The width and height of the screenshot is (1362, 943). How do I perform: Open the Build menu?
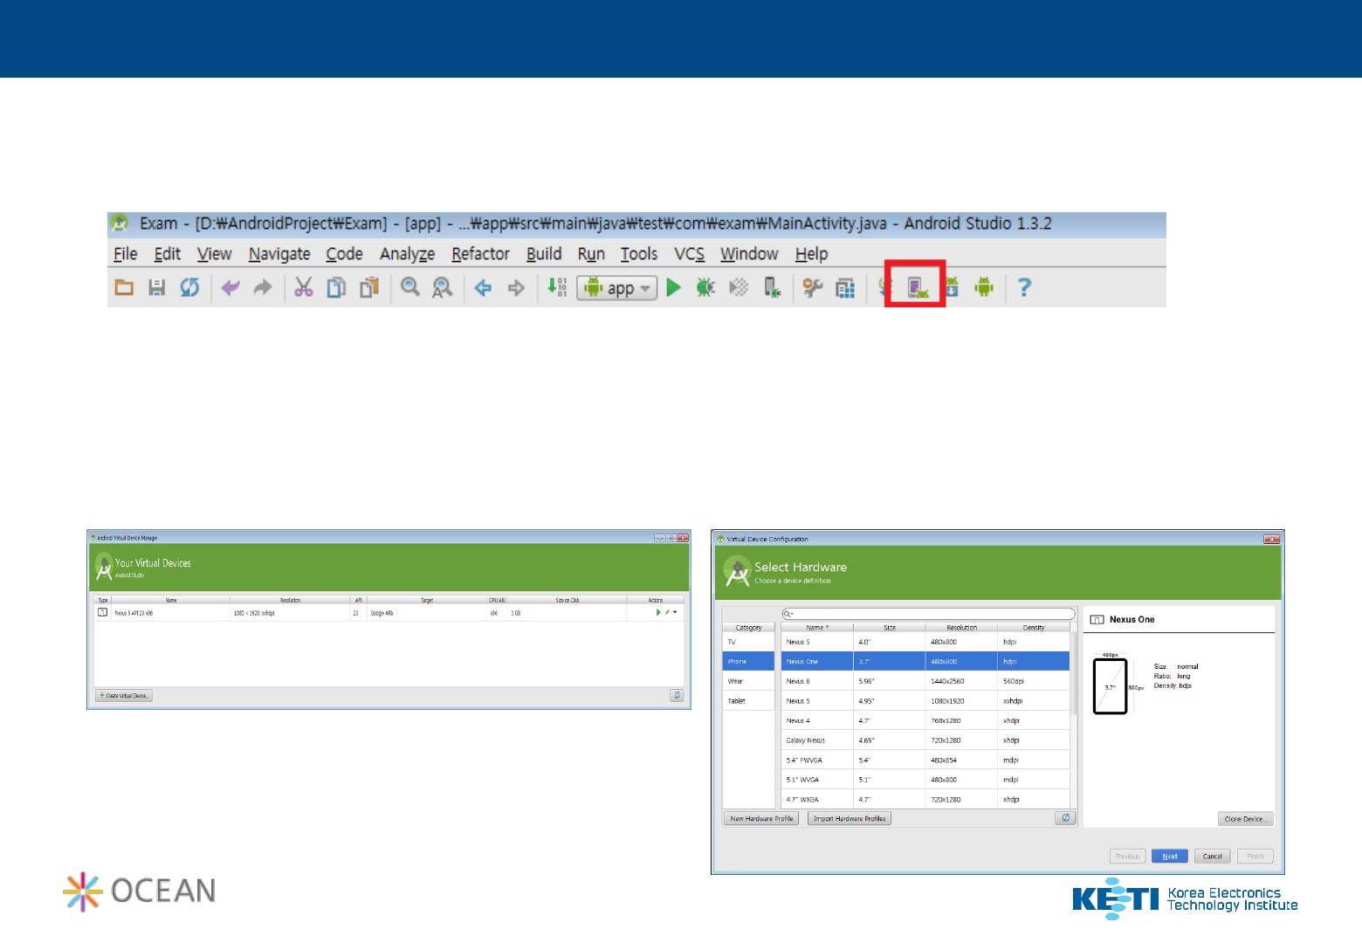[544, 254]
